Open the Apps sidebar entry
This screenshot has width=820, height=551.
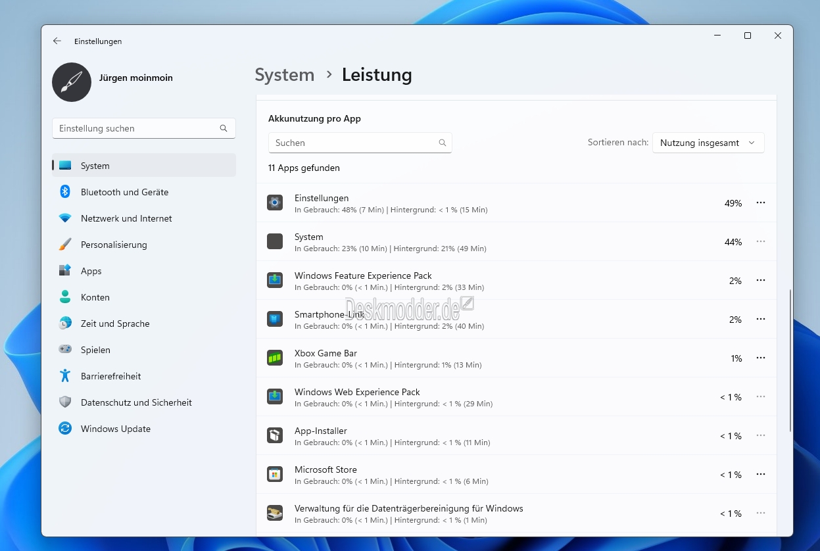click(x=144, y=271)
